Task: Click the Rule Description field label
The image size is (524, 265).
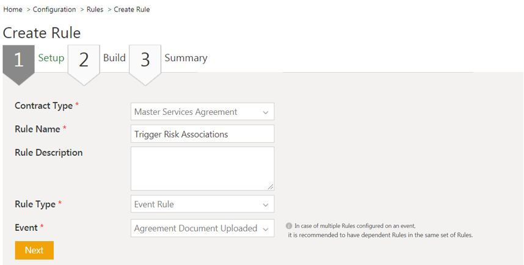Action: [x=48, y=153]
